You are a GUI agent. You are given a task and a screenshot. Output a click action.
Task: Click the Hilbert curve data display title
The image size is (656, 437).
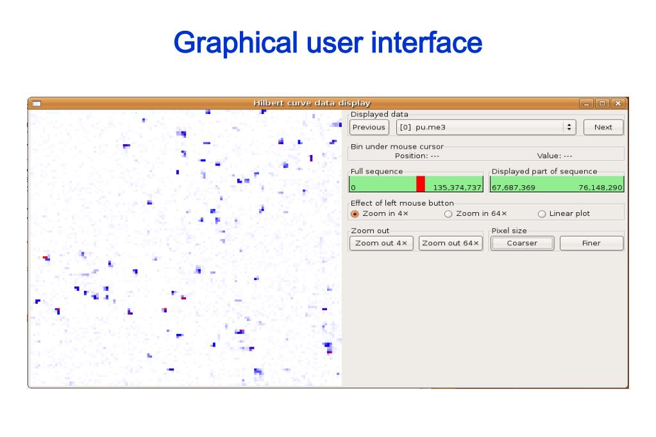tap(312, 103)
